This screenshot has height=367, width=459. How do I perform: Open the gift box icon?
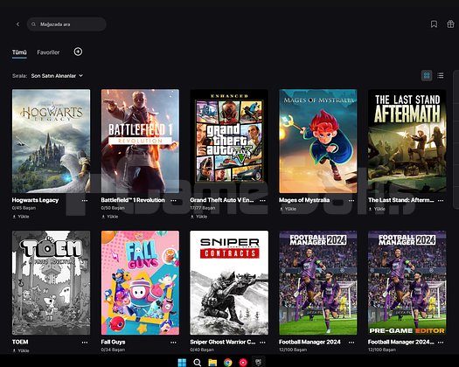[450, 24]
